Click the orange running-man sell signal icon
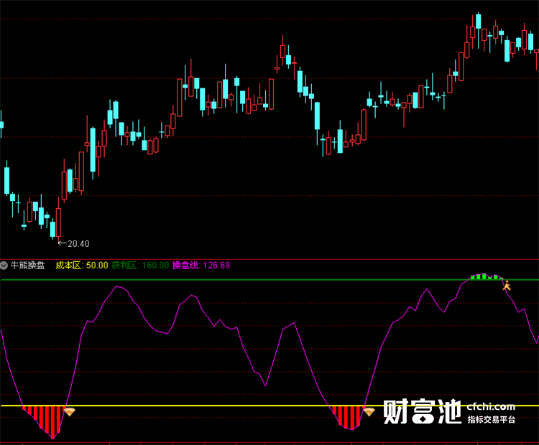The height and width of the screenshot is (445, 539). pyautogui.click(x=507, y=286)
